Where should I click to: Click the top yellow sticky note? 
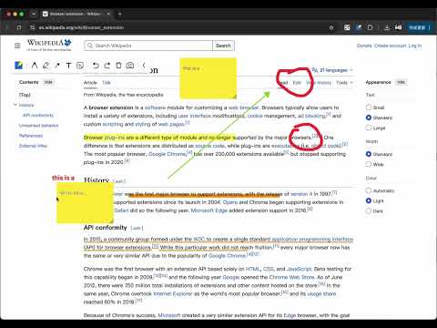[x=208, y=78]
